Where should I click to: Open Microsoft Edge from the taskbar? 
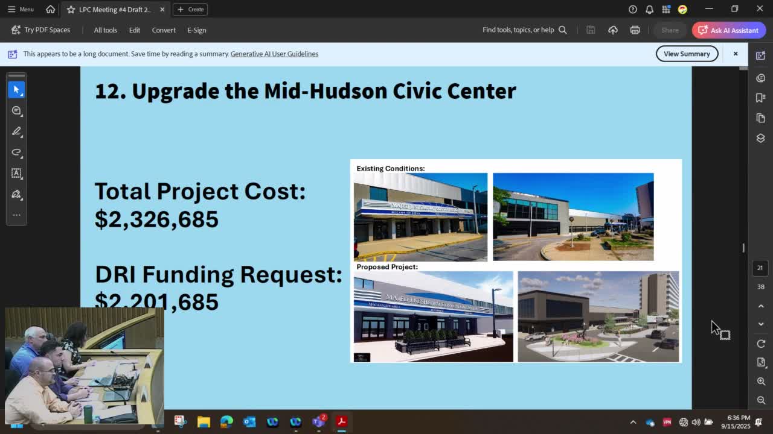tap(226, 422)
